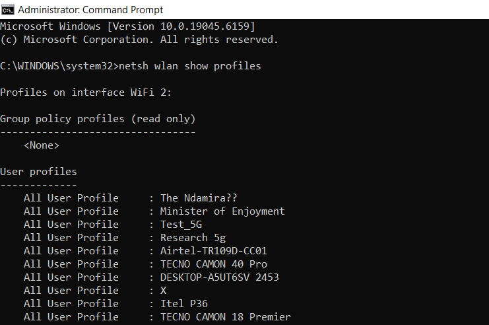Click the 'Profiles on interface WiFi 2:' line
Image resolution: width=489 pixels, height=325 pixels.
click(86, 92)
